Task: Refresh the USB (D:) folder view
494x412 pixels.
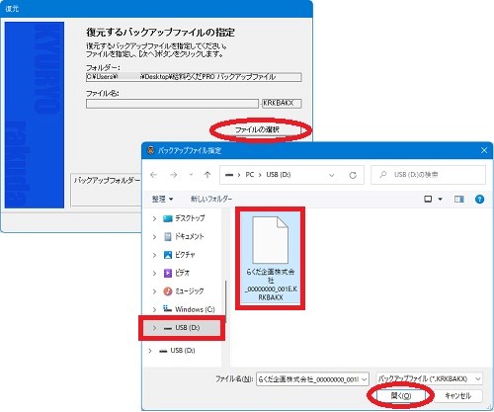Action: pyautogui.click(x=353, y=175)
